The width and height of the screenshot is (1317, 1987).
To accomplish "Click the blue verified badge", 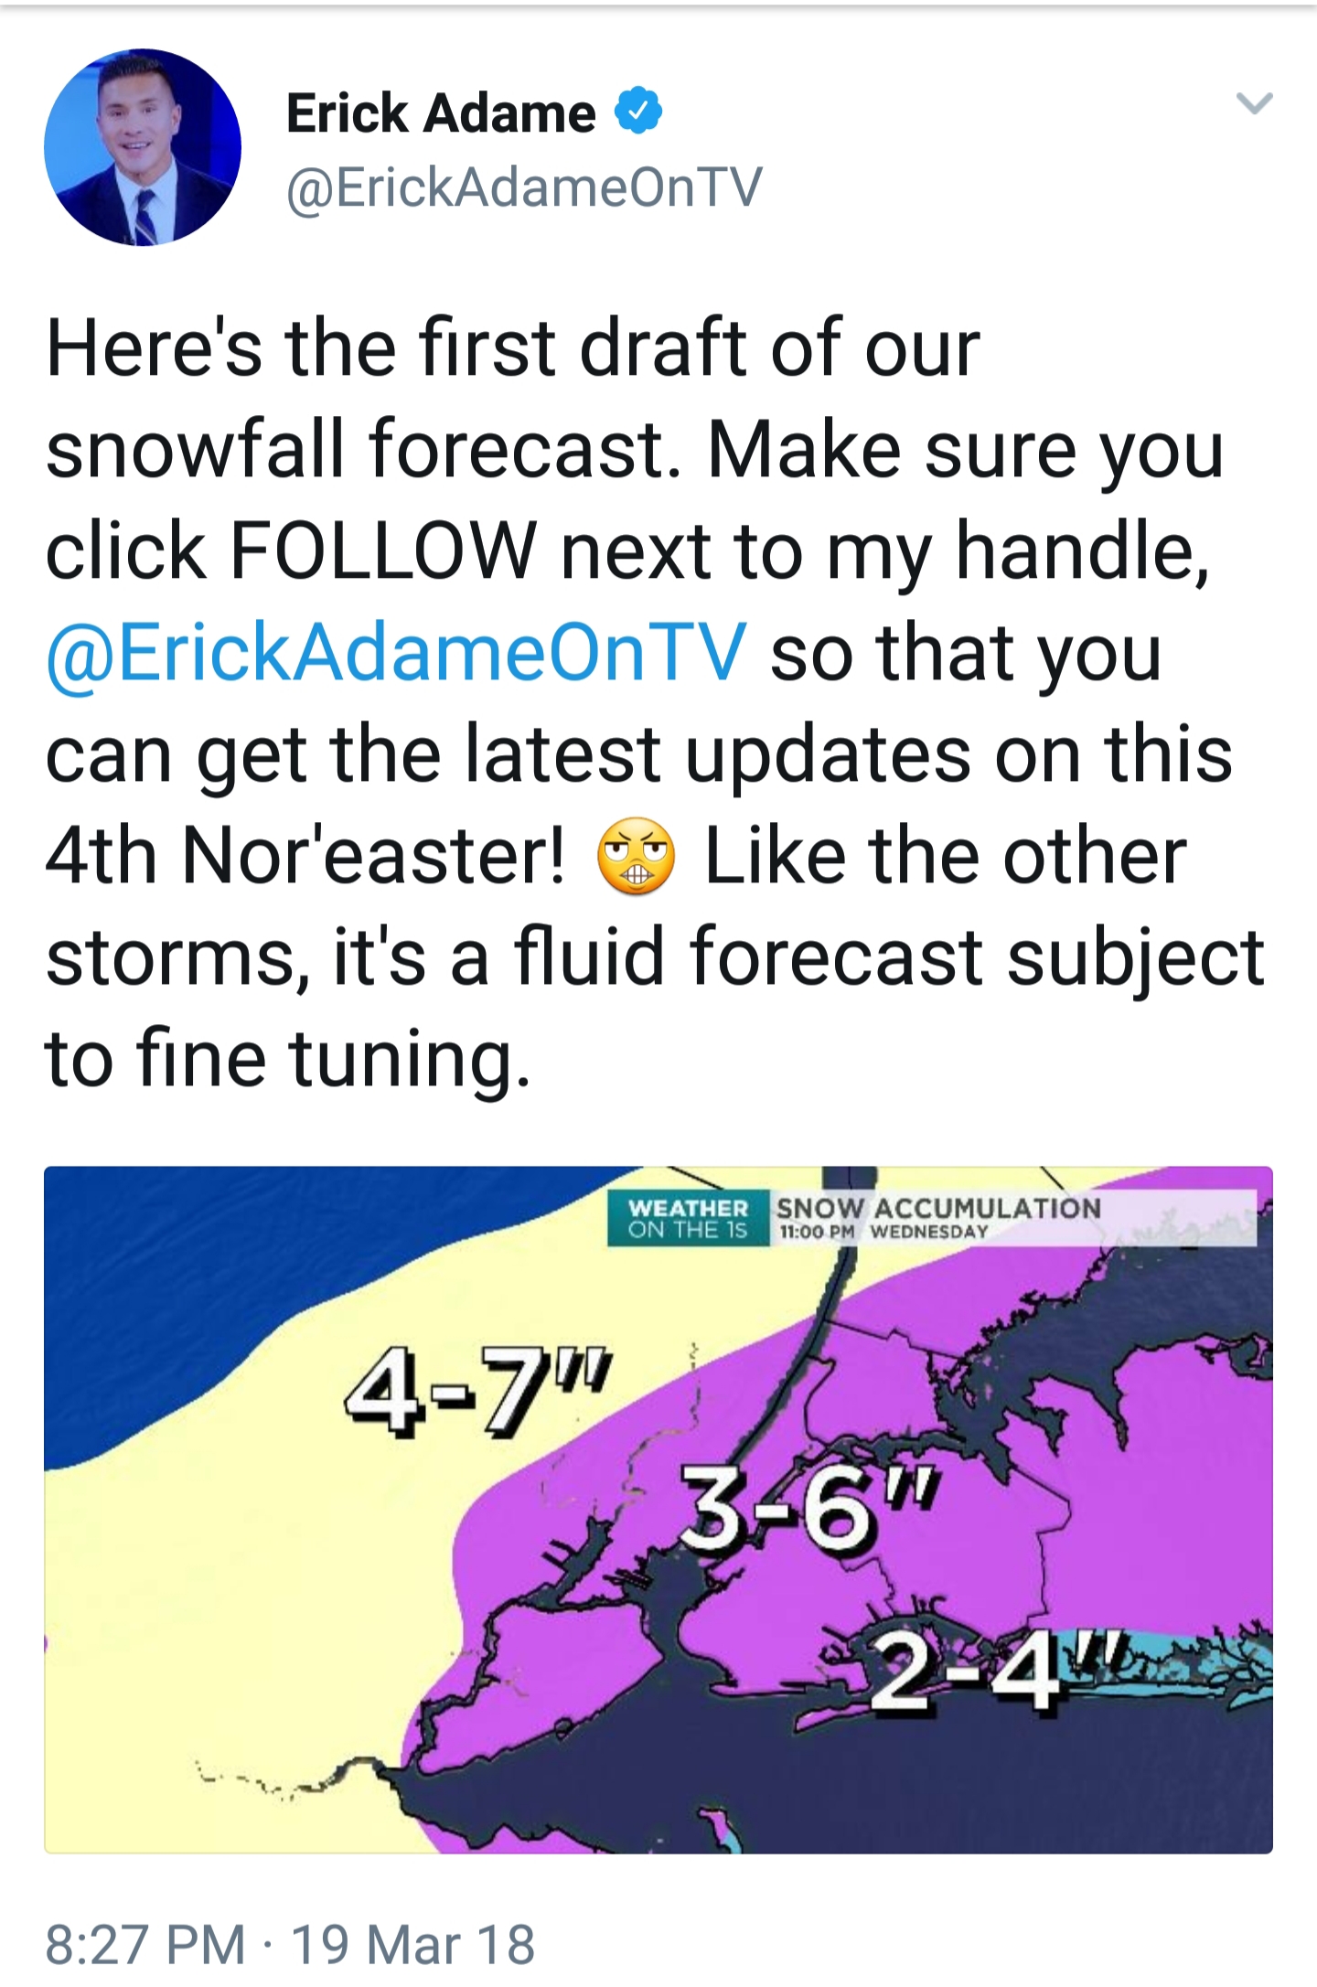I will (x=637, y=112).
